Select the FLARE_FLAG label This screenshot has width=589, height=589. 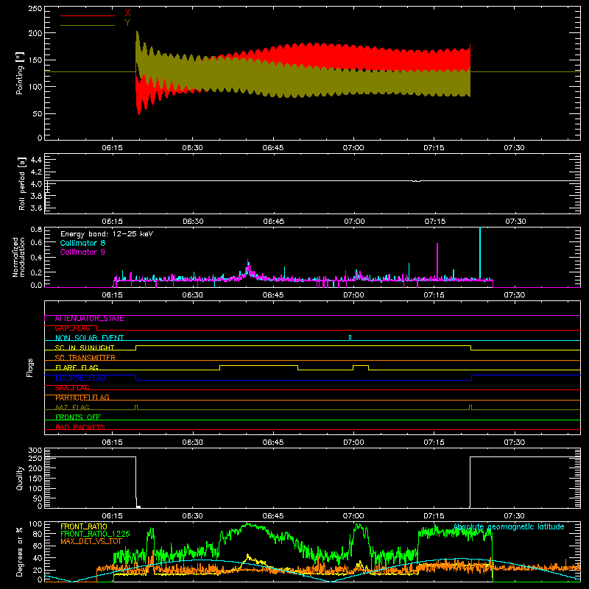point(77,367)
